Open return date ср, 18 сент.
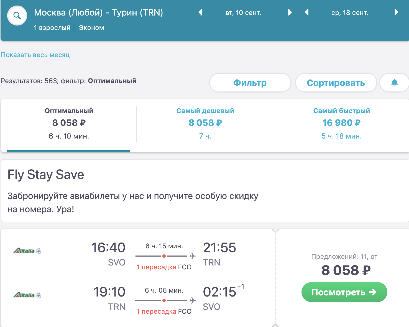 (x=350, y=13)
